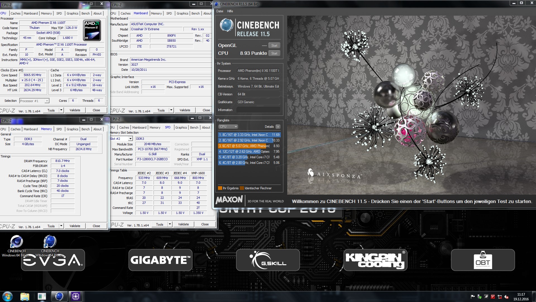Click the muted volume icon in the tray
536x302 pixels.
point(506,297)
